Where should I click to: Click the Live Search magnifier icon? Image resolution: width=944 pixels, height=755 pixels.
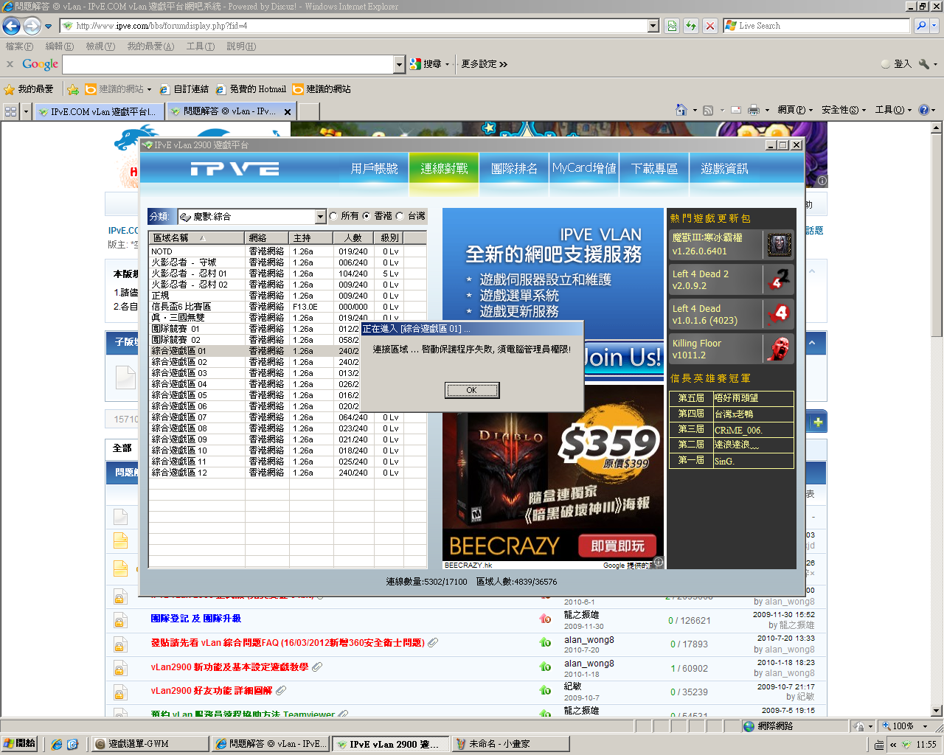coord(921,26)
